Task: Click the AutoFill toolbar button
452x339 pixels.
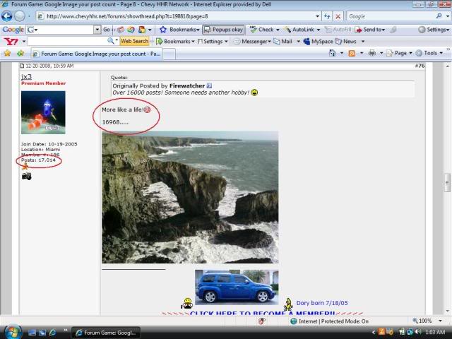Action: click(x=338, y=30)
